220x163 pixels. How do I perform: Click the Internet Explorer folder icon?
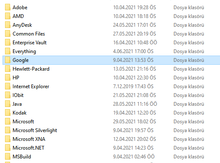(8, 87)
